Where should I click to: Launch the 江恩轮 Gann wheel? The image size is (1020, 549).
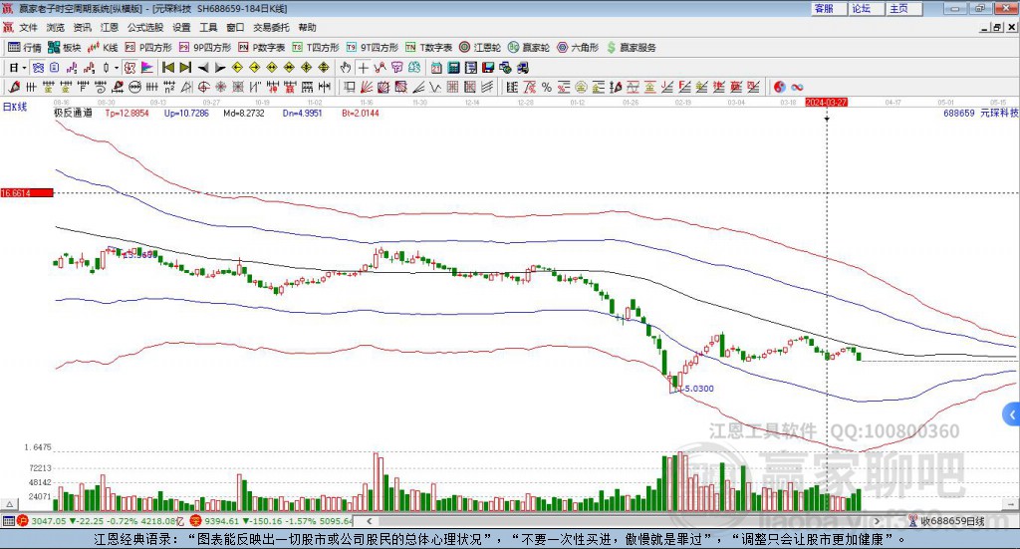click(480, 48)
